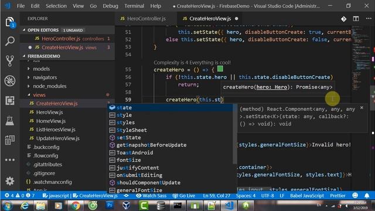Open the Explorer view in activity bar

(9, 22)
